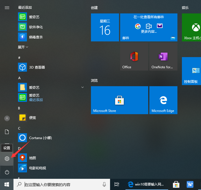Click 展开 to expand recently added

coord(23,47)
